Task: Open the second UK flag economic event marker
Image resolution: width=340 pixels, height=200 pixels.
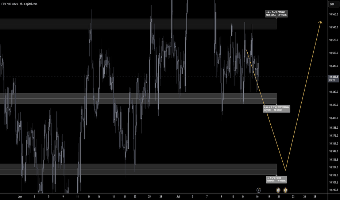Action: pyautogui.click(x=285, y=190)
